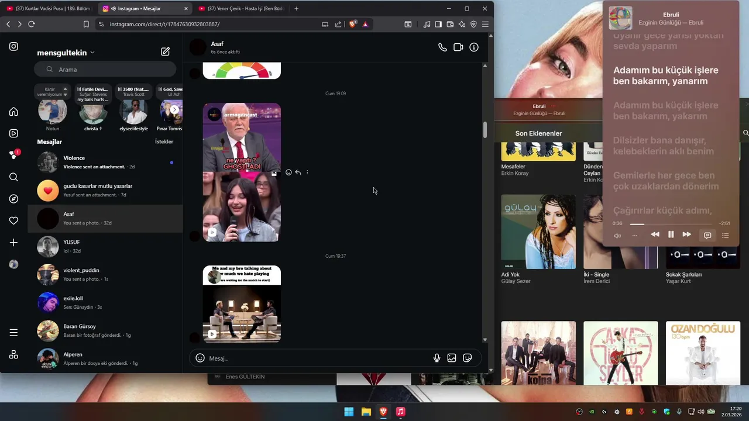Open Search in the Instagram sidebar
This screenshot has height=421, width=749.
pos(13,177)
